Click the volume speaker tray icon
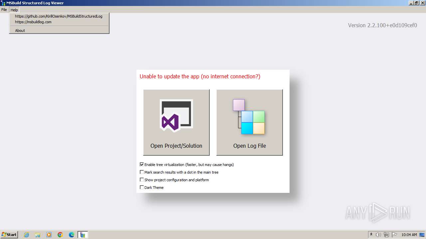426x239 pixels. point(378,235)
